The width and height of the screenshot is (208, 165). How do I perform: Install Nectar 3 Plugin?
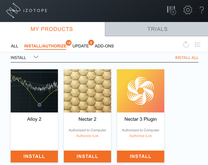(141, 156)
